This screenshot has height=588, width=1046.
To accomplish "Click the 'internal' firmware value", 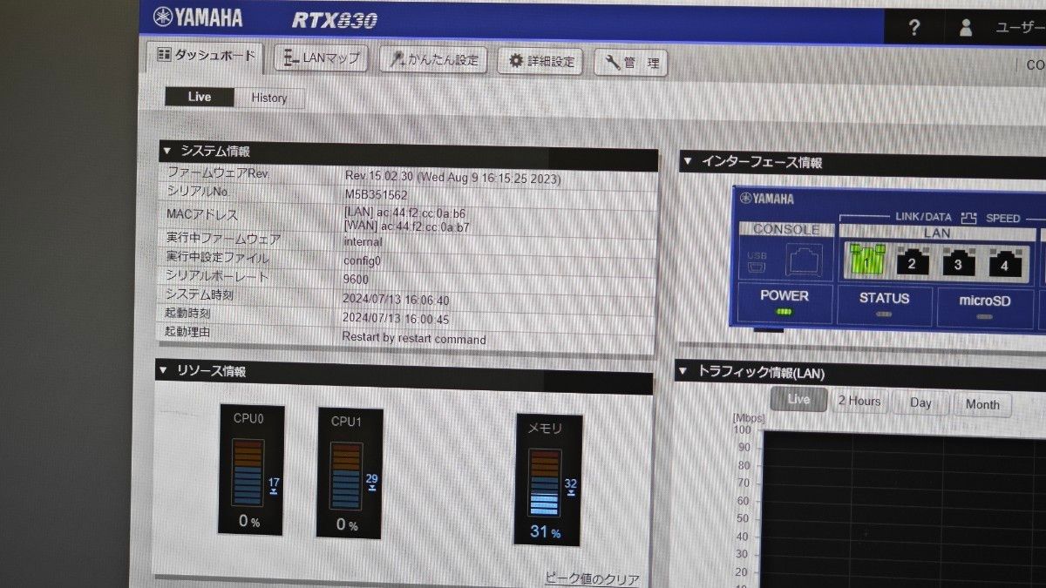I will click(363, 241).
